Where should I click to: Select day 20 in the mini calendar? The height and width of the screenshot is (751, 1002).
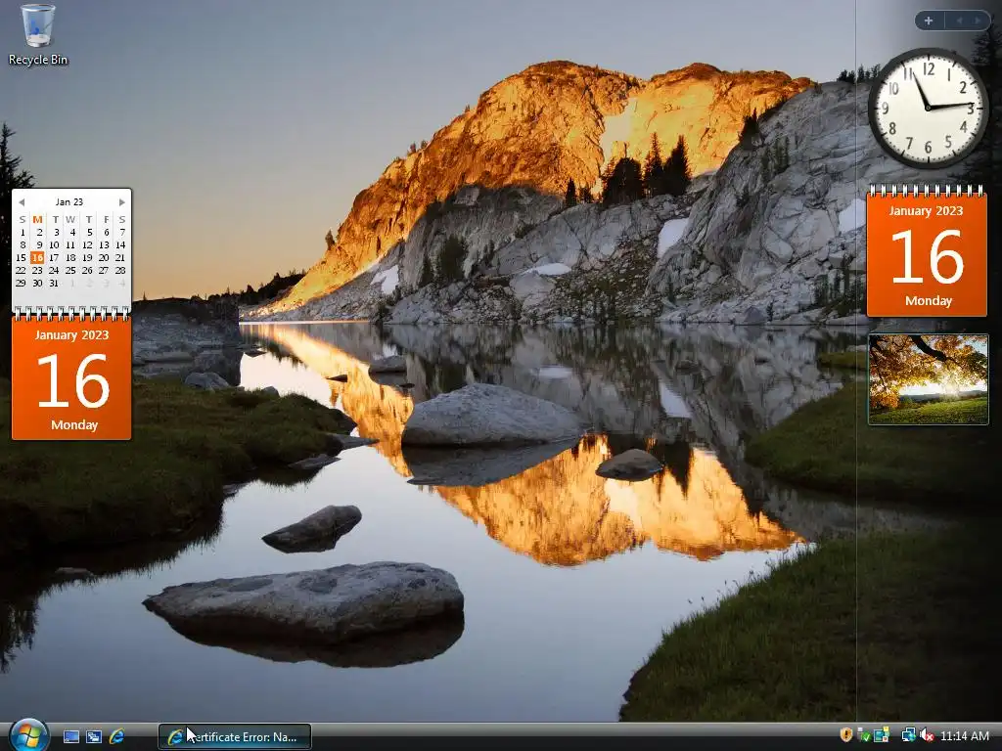pos(104,257)
